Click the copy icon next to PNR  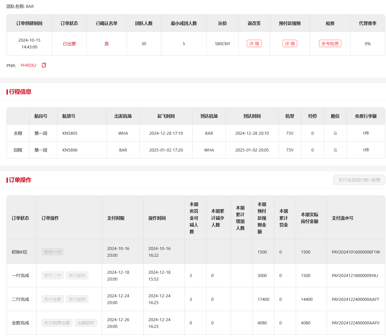(44, 65)
